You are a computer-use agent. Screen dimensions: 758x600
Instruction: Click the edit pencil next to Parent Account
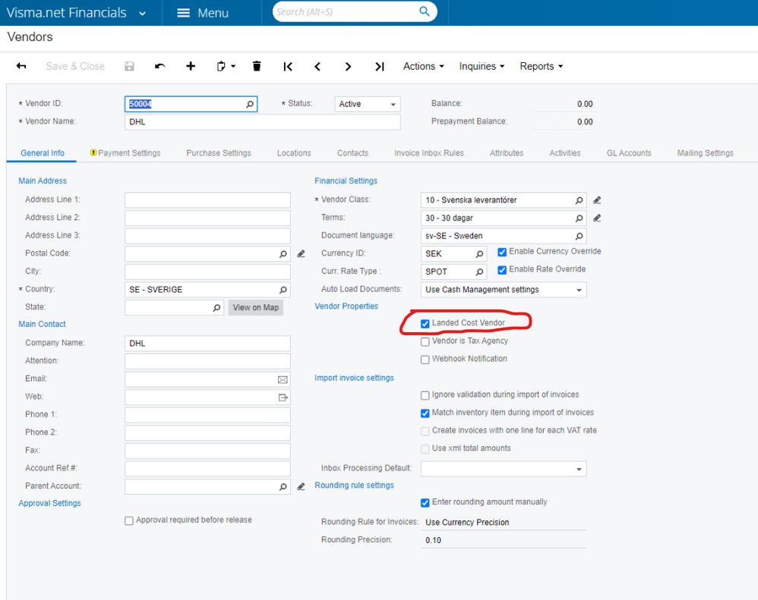click(301, 486)
